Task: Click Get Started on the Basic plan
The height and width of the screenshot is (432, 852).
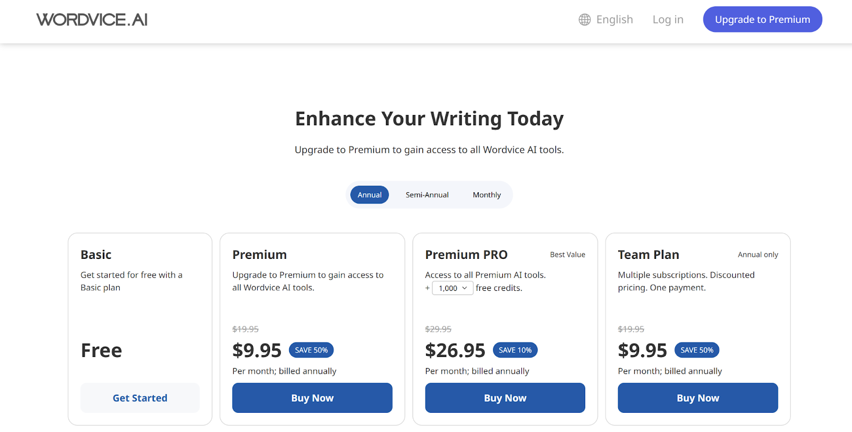Action: (140, 397)
